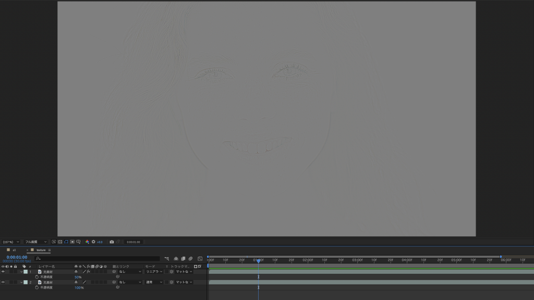Click the composition mini-flowchart icon
The image size is (534, 300).
tap(167, 258)
